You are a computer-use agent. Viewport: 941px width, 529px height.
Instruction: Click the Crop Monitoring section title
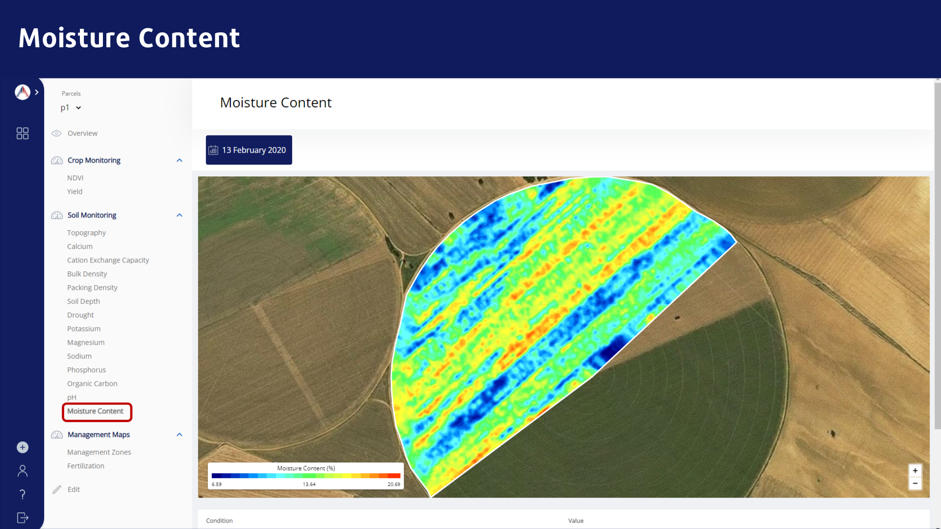tap(94, 160)
